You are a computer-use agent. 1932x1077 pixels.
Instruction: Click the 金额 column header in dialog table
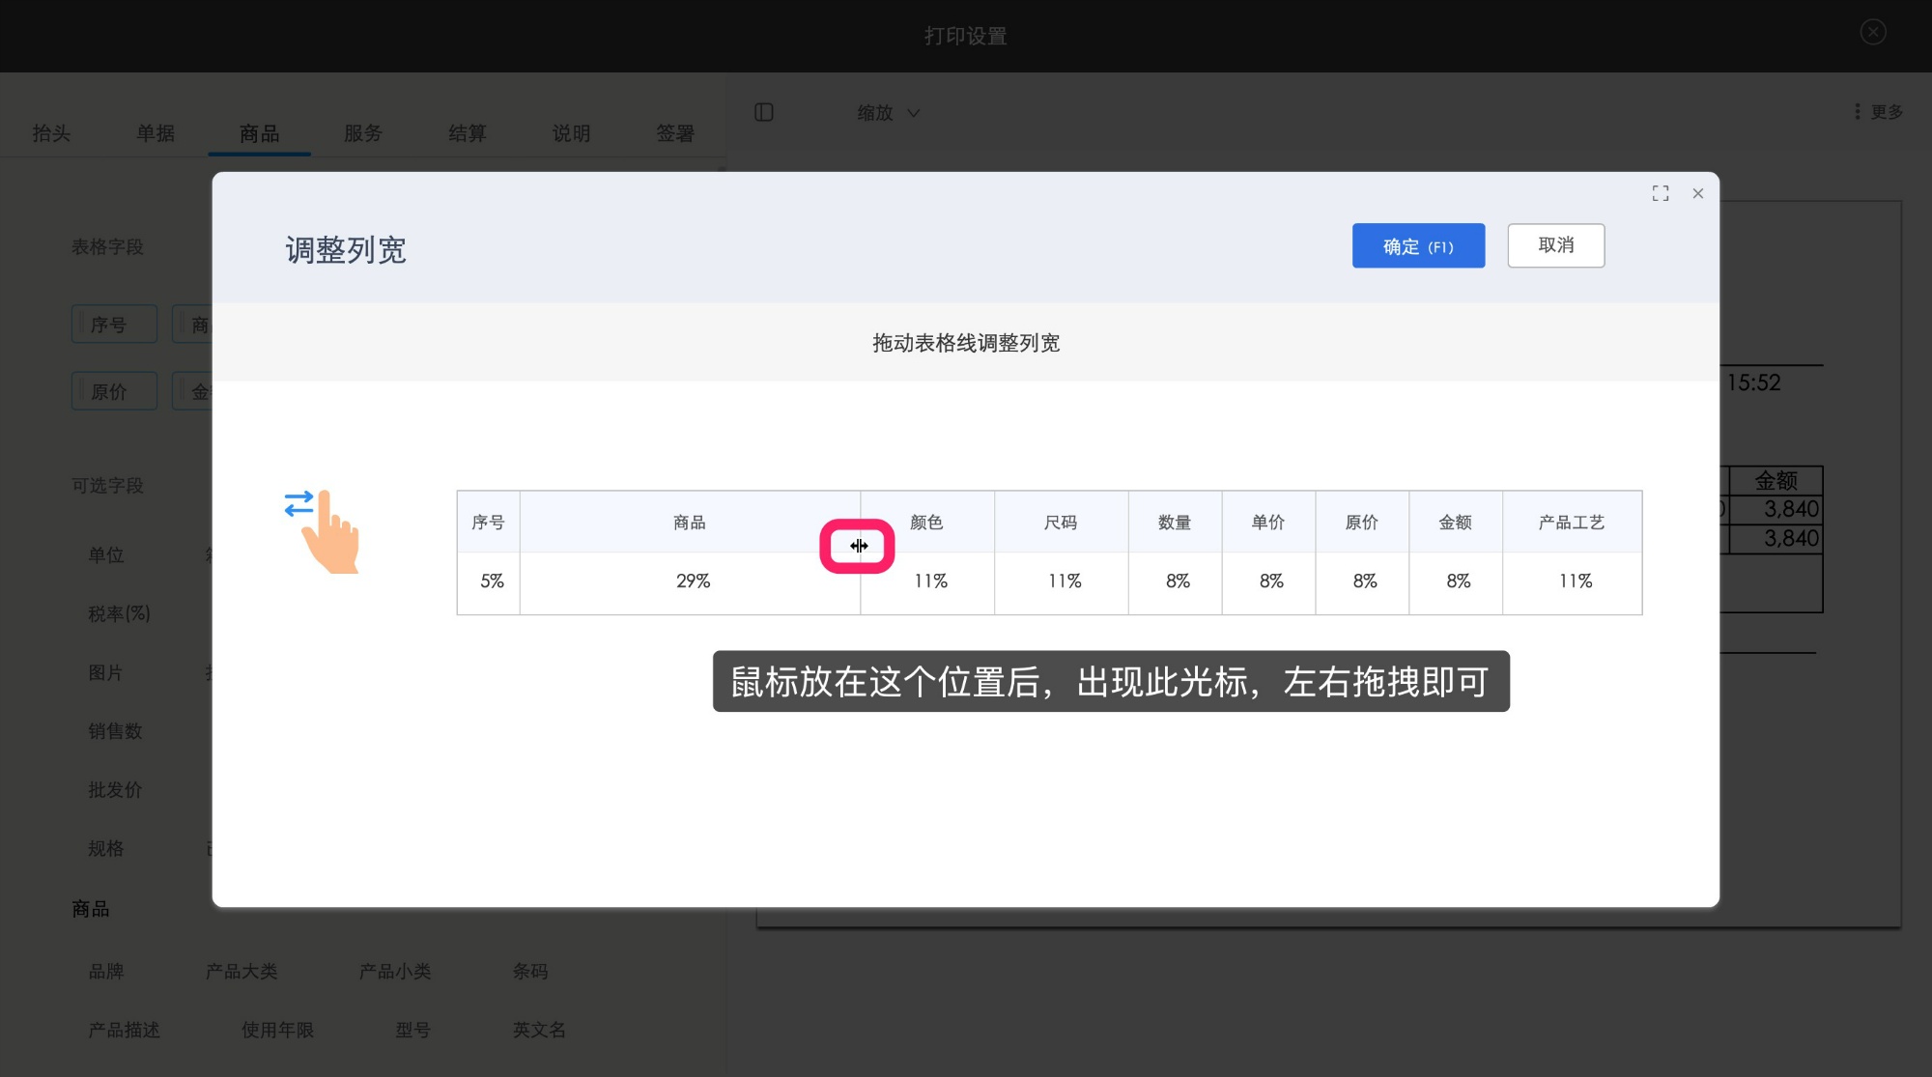pos(1456,523)
